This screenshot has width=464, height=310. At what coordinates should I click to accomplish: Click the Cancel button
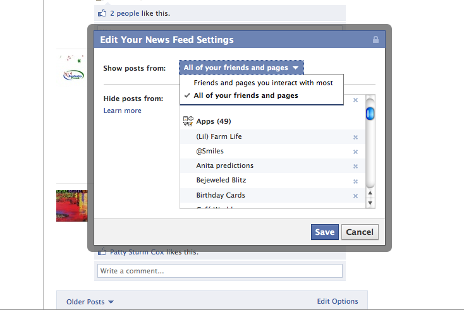pyautogui.click(x=360, y=232)
